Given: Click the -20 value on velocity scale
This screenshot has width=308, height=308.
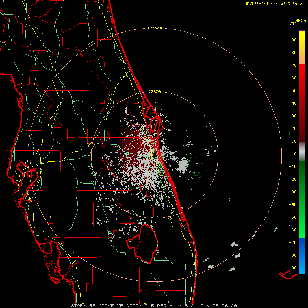Looking at the screenshot, I should 293,179.
